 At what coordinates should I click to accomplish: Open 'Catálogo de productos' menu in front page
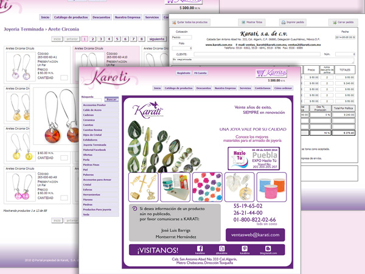point(178,88)
